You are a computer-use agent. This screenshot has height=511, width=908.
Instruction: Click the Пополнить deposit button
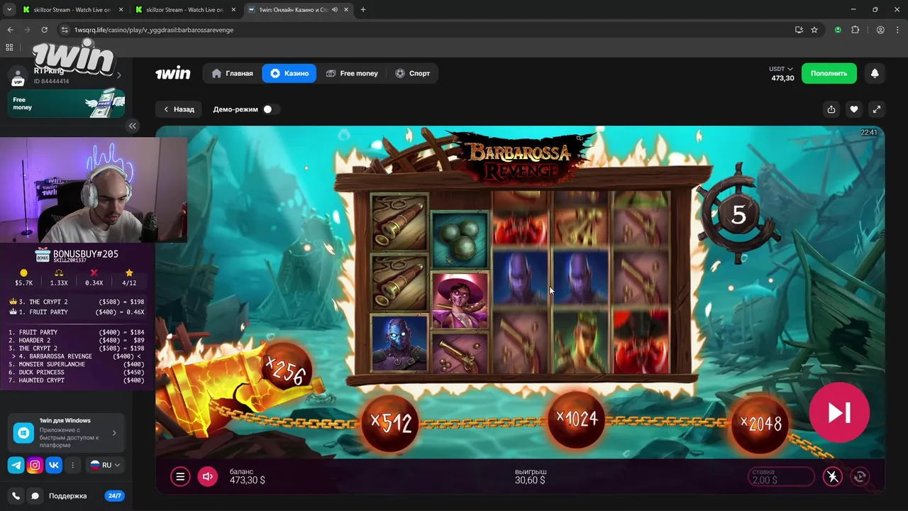pyautogui.click(x=829, y=73)
